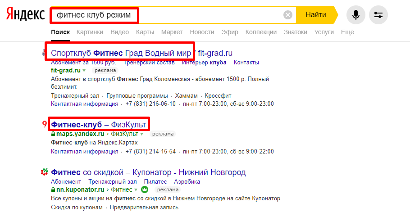Open Тренажерный зал sitelink under Купонатор
The width and height of the screenshot is (410, 221).
(x=113, y=181)
